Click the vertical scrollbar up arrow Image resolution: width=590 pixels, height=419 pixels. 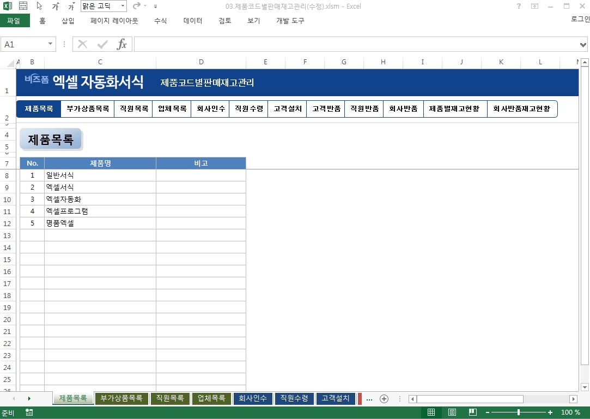[x=585, y=62]
